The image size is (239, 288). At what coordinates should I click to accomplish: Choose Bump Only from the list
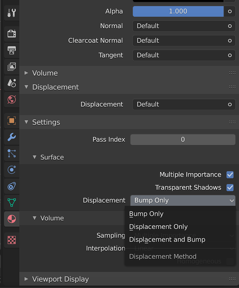pyautogui.click(x=180, y=214)
